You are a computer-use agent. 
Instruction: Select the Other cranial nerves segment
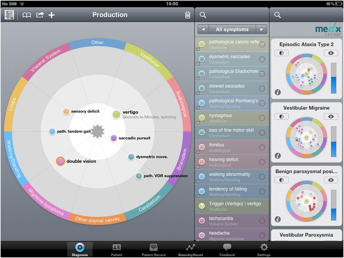[x=98, y=219]
